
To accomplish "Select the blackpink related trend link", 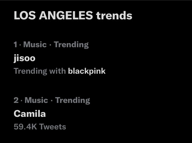I will pyautogui.click(x=87, y=71).
